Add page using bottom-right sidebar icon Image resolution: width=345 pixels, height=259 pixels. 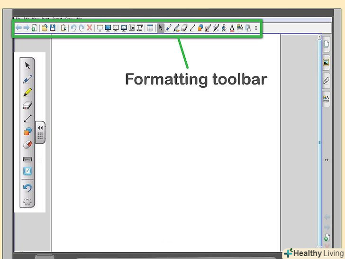pos(327,237)
